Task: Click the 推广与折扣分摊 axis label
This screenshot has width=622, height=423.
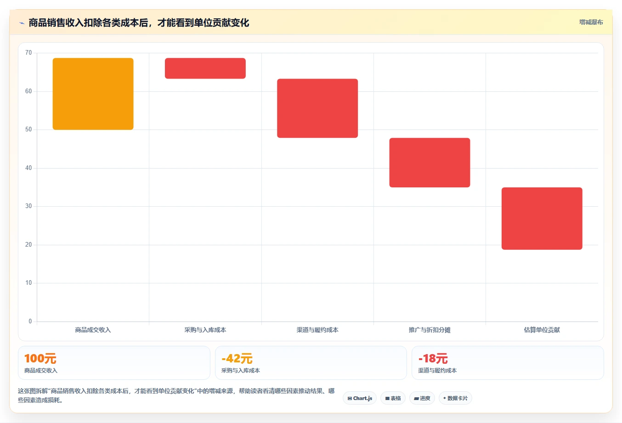Action: tap(430, 330)
